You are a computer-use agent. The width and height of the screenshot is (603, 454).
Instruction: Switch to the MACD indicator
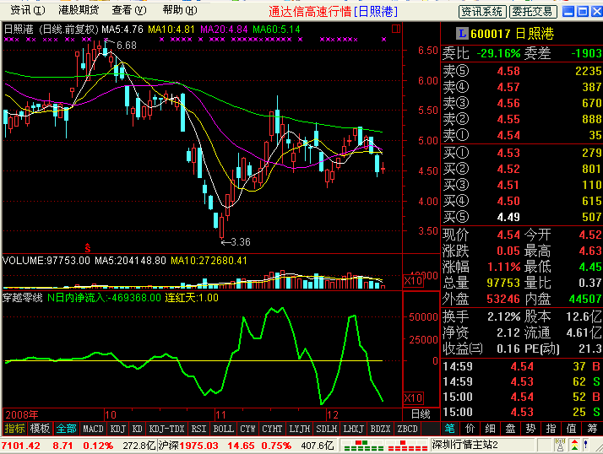(x=93, y=429)
